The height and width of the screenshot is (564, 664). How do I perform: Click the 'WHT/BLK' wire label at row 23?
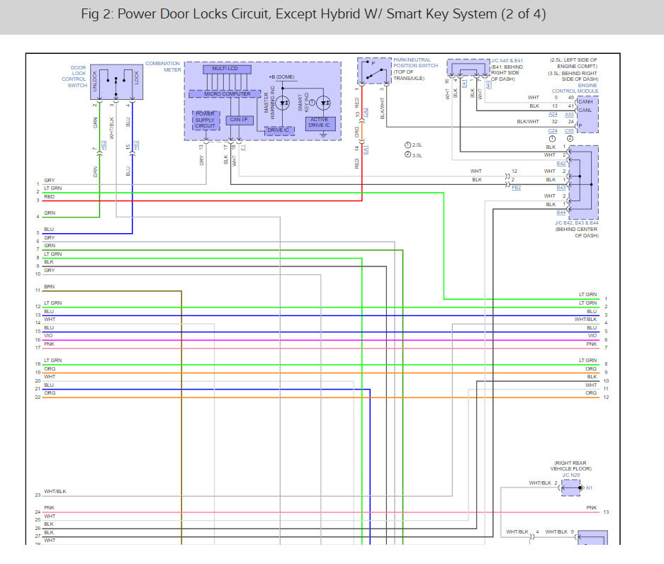click(55, 492)
